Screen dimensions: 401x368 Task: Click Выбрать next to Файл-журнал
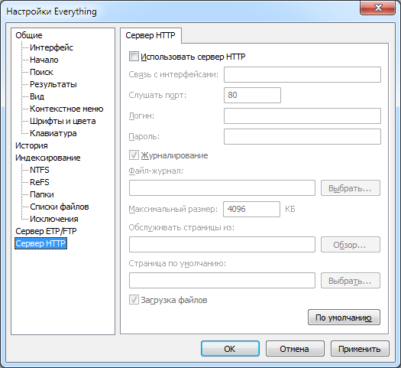[x=351, y=188]
